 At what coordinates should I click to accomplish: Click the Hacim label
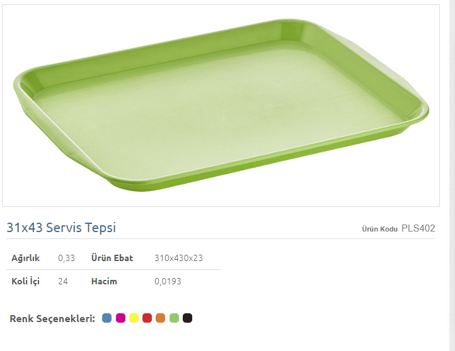pos(104,281)
